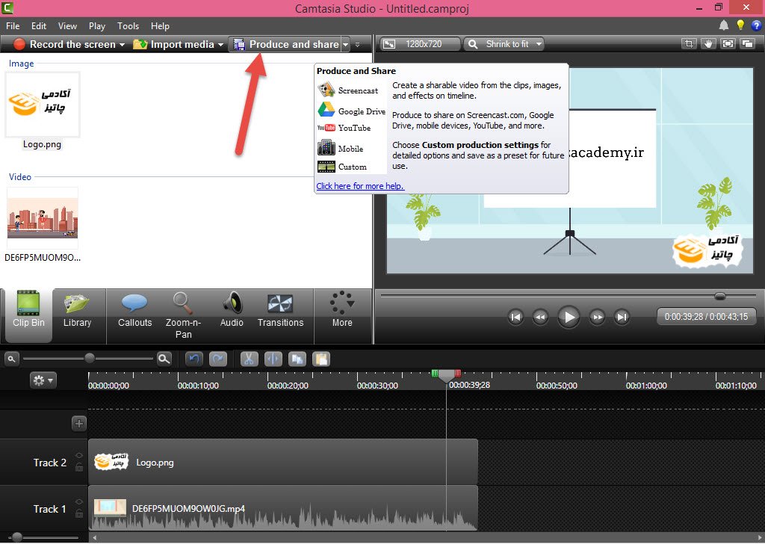
Task: Toggle the eye visibility icon for Track 2
Action: point(79,456)
